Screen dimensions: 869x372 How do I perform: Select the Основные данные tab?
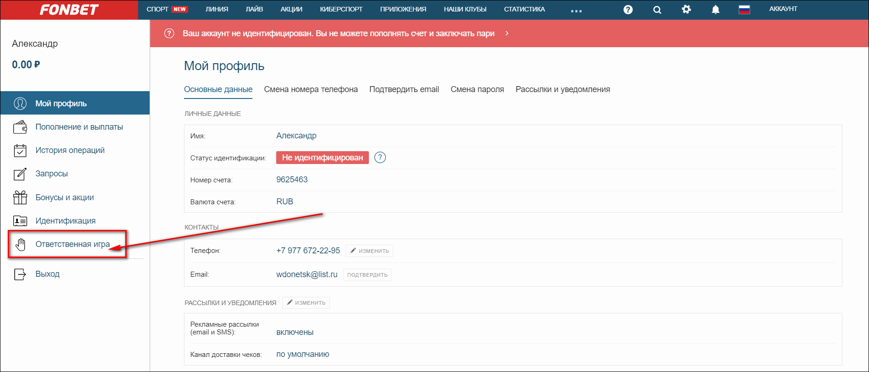pyautogui.click(x=218, y=89)
